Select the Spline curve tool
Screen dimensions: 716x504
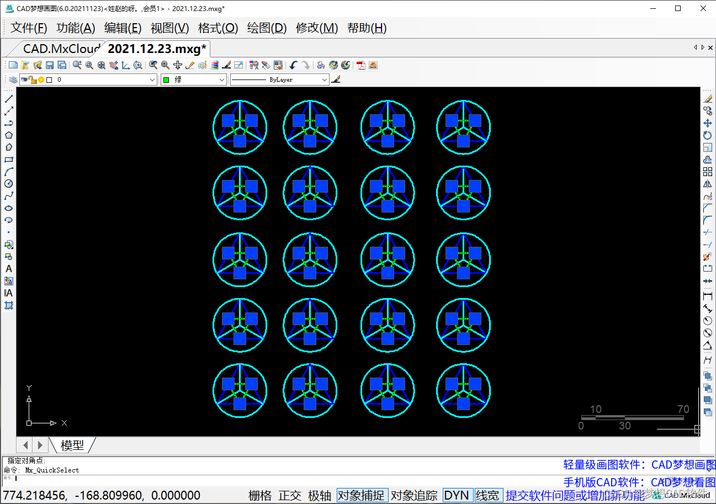[x=9, y=196]
